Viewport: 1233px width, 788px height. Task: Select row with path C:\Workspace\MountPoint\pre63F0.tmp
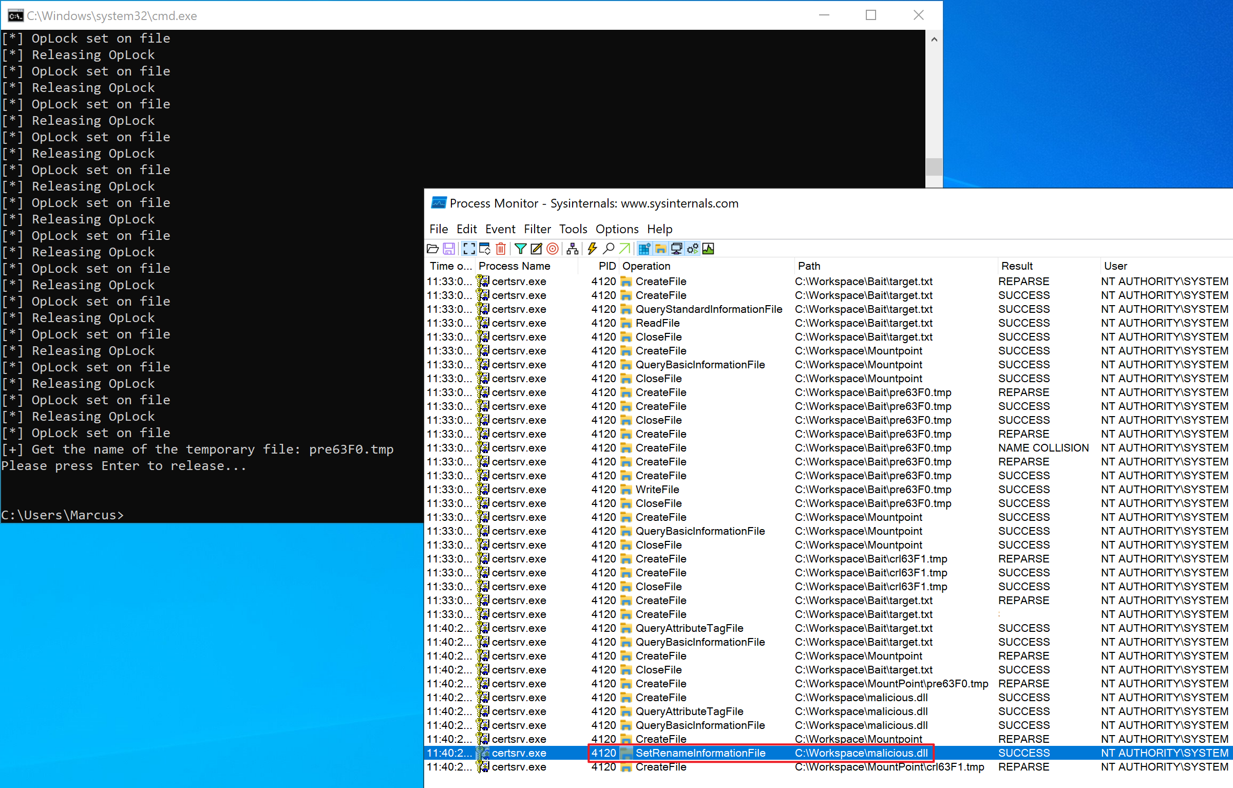828,684
